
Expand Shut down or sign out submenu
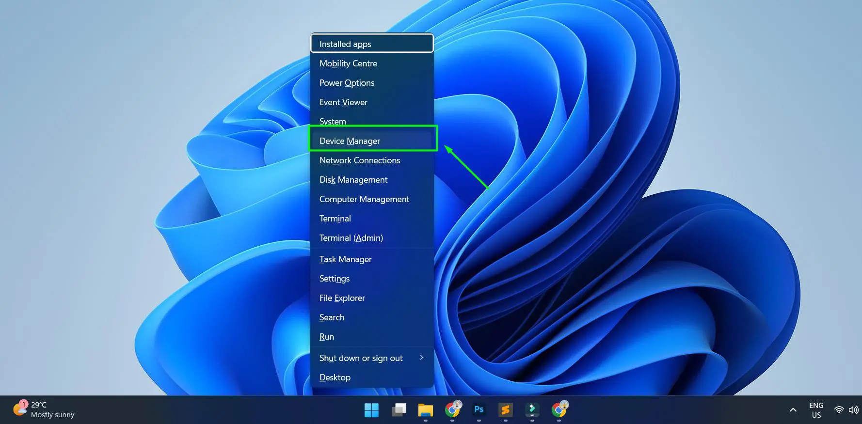pyautogui.click(x=372, y=358)
